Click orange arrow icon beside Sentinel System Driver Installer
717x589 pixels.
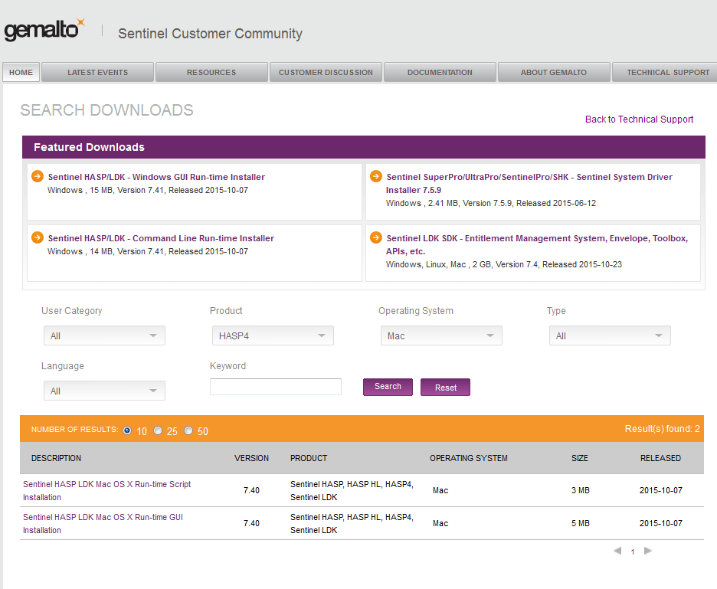click(x=376, y=176)
